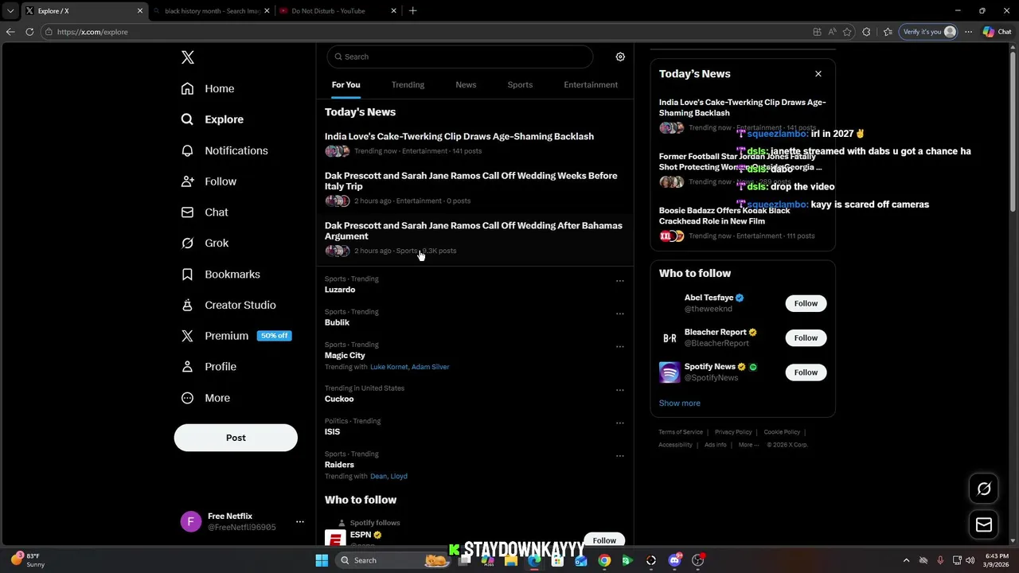
Task: Open Accessibility footer link
Action: click(x=675, y=445)
